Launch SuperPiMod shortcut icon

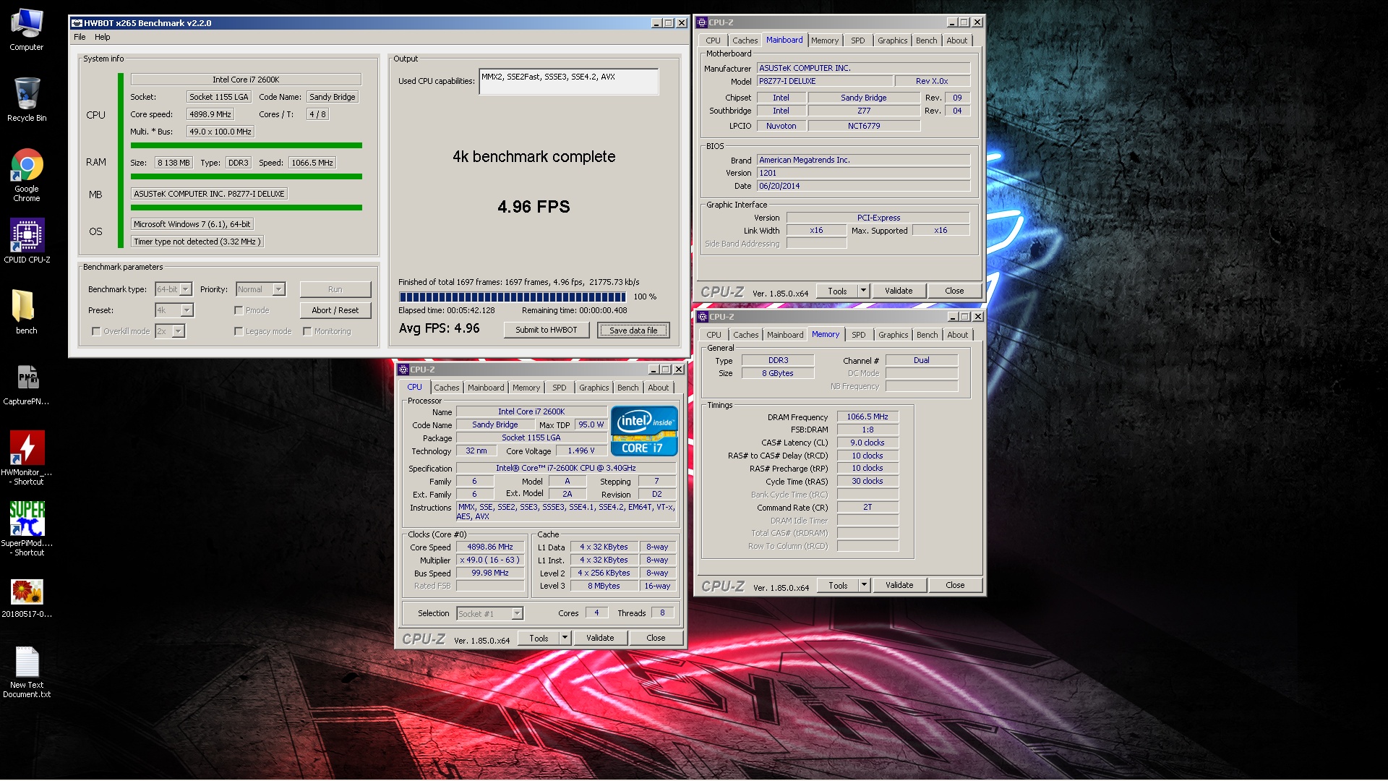point(27,529)
